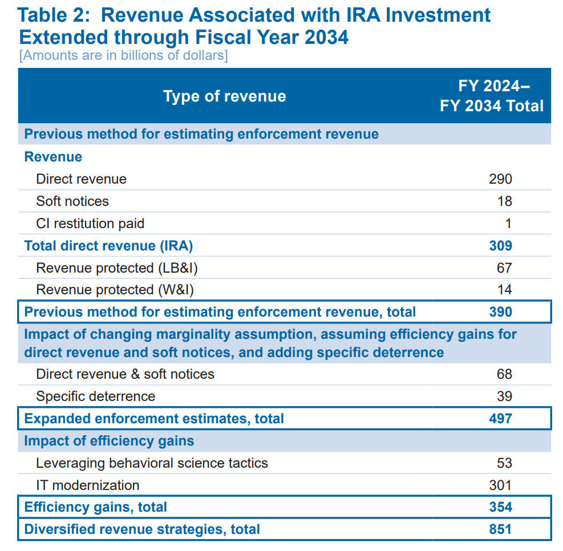This screenshot has width=563, height=551.
Task: Select the 'CI restitution paid' row label
Action: [90, 224]
